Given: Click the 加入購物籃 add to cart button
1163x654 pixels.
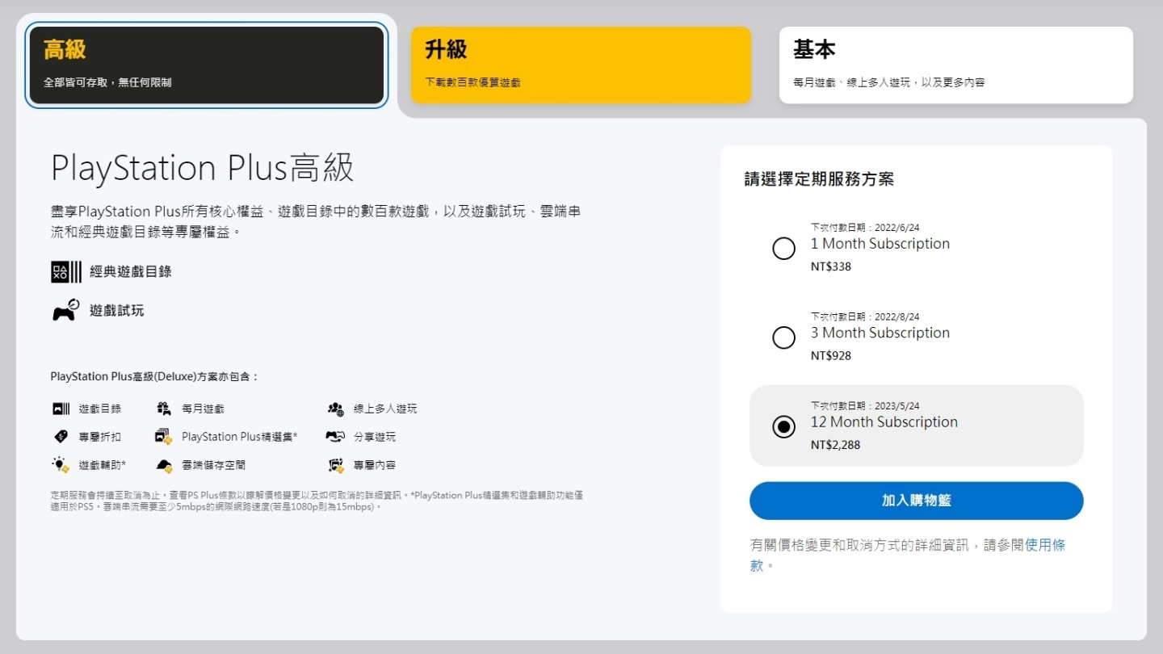Looking at the screenshot, I should click(916, 501).
